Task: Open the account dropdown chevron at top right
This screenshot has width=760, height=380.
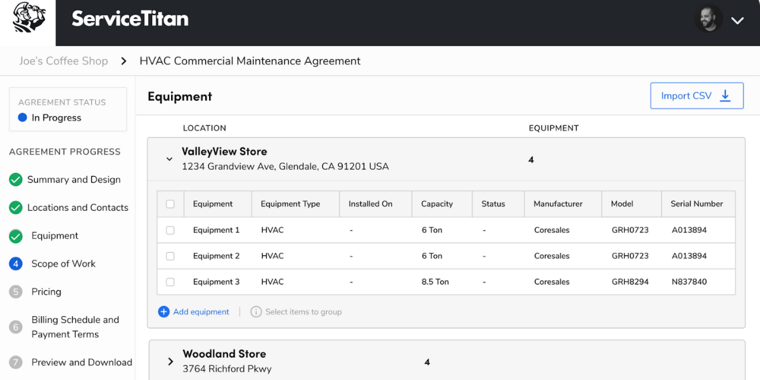Action: [737, 20]
